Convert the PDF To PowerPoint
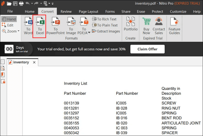The width and height of the screenshot is (203, 136). point(56,26)
